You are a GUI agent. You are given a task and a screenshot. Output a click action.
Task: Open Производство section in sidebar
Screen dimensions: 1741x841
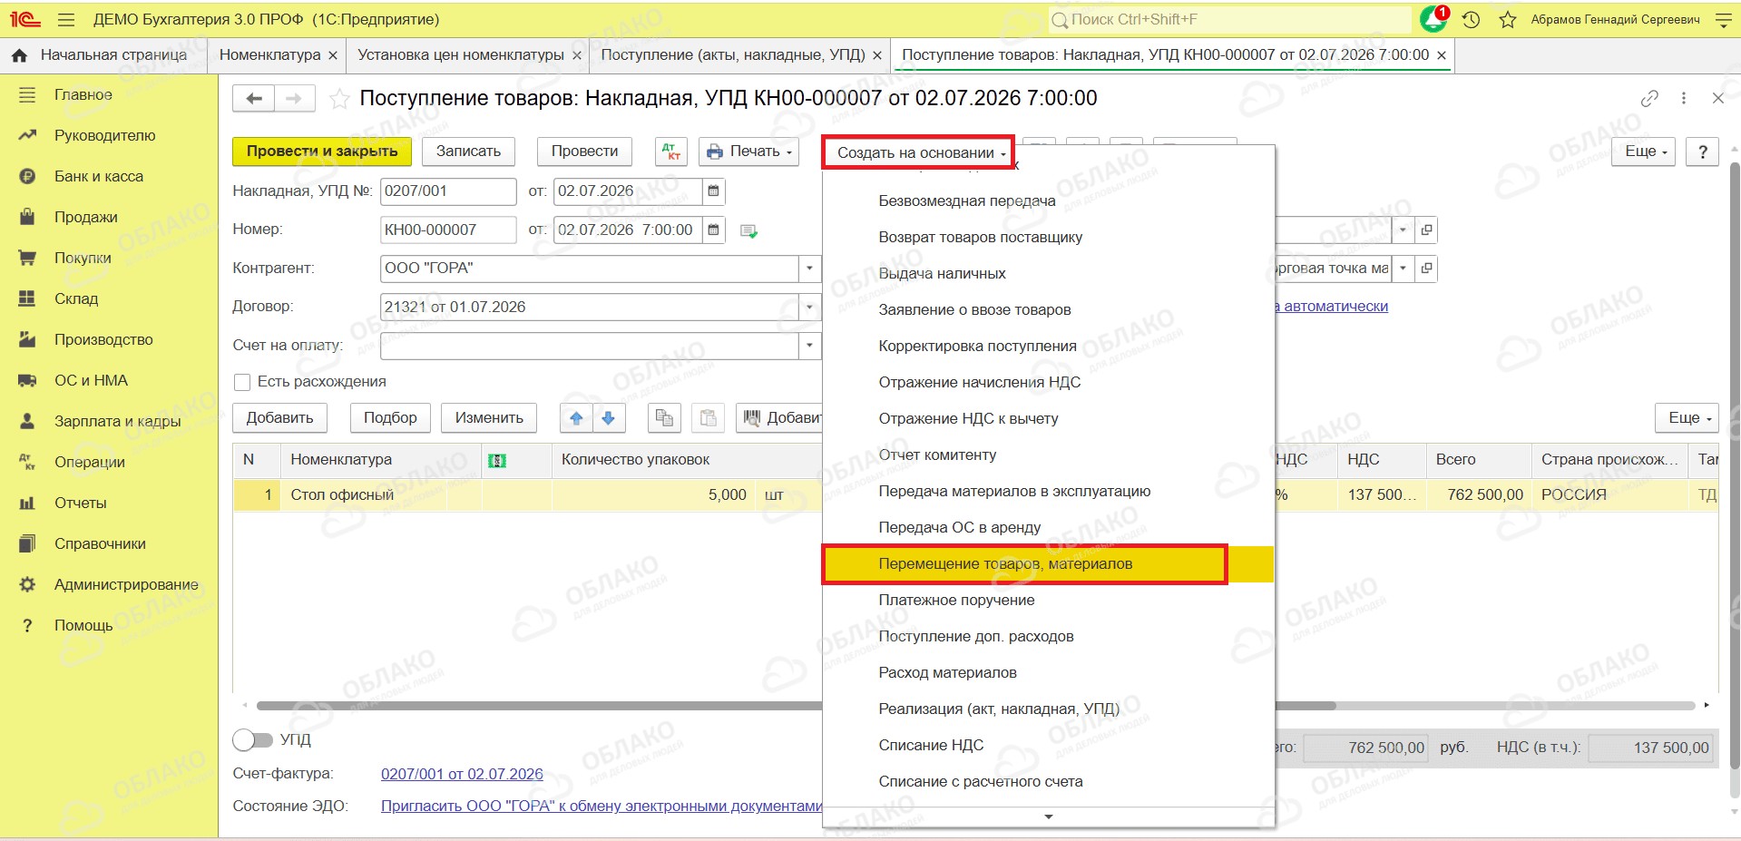pyautogui.click(x=103, y=339)
